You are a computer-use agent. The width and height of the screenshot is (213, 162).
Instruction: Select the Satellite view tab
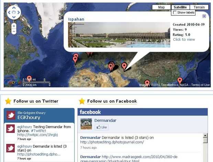[x=180, y=7]
